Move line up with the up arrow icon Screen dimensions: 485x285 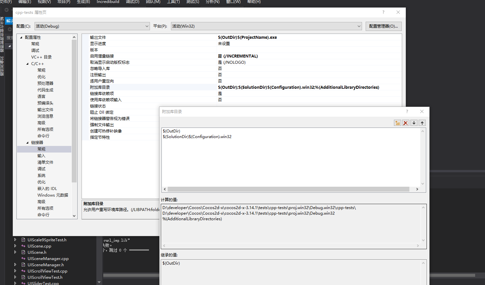[x=422, y=123]
